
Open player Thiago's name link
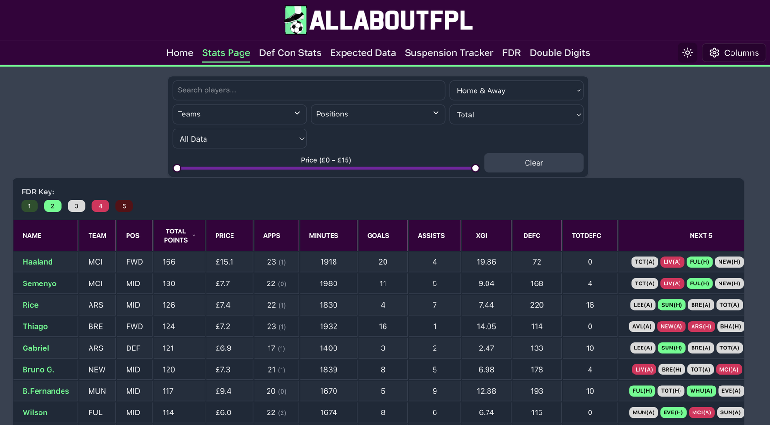35,326
